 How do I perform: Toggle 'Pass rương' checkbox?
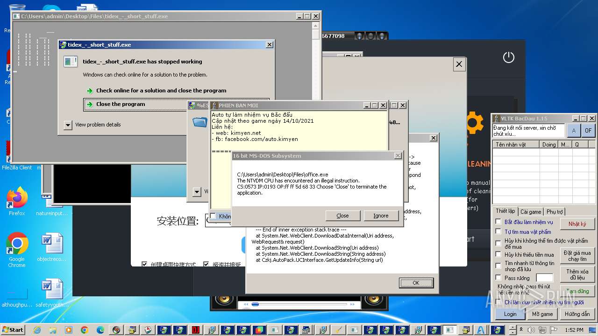[498, 277]
